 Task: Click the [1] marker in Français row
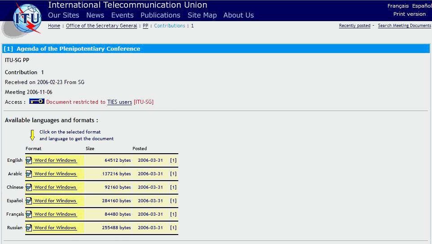tap(173, 214)
